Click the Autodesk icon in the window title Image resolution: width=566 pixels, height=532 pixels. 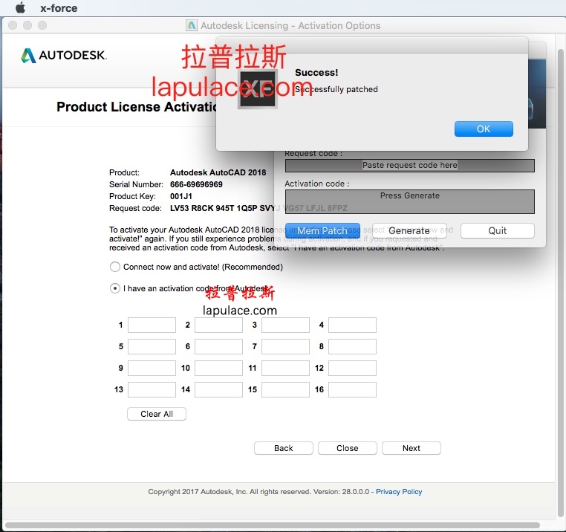192,25
